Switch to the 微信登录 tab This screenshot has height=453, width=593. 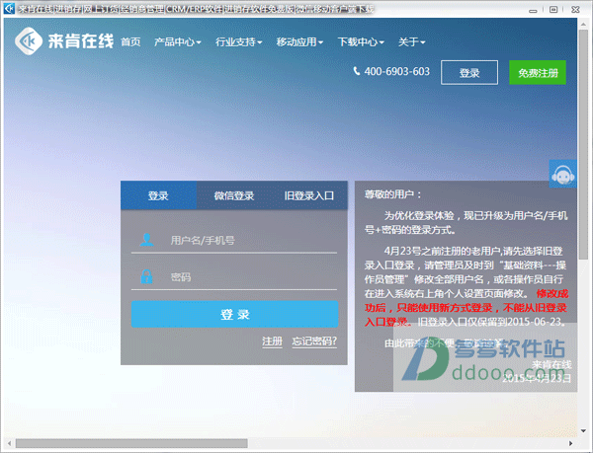(x=234, y=195)
